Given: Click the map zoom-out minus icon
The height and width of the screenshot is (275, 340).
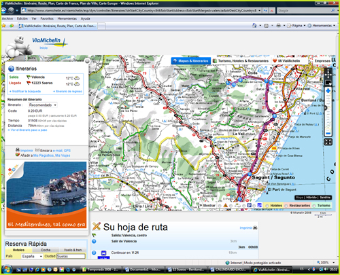Looking at the screenshot, I should pos(328,134).
